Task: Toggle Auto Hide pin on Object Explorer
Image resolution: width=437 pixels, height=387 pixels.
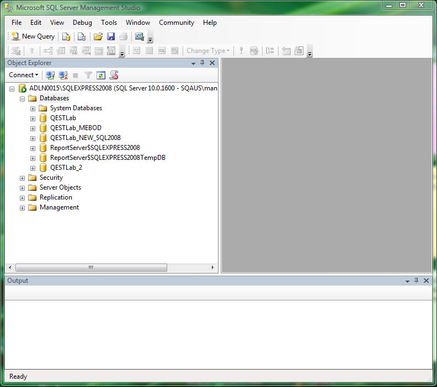Action: (202, 63)
